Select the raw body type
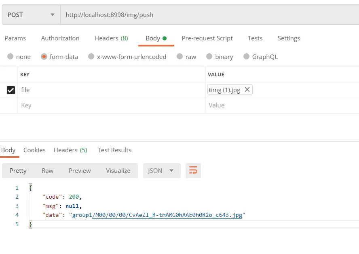The image size is (359, 254). (180, 57)
